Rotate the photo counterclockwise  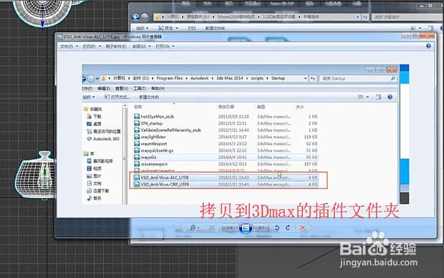click(x=277, y=227)
